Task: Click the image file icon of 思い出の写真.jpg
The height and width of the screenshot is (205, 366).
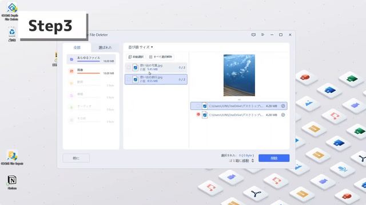Action: click(x=136, y=67)
